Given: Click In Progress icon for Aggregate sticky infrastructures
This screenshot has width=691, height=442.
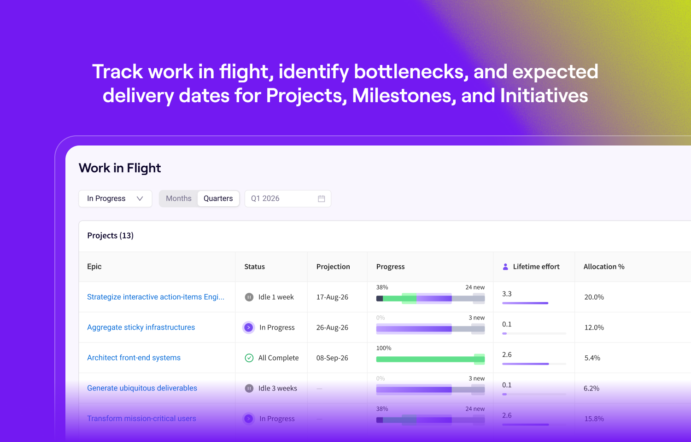Looking at the screenshot, I should coord(249,327).
